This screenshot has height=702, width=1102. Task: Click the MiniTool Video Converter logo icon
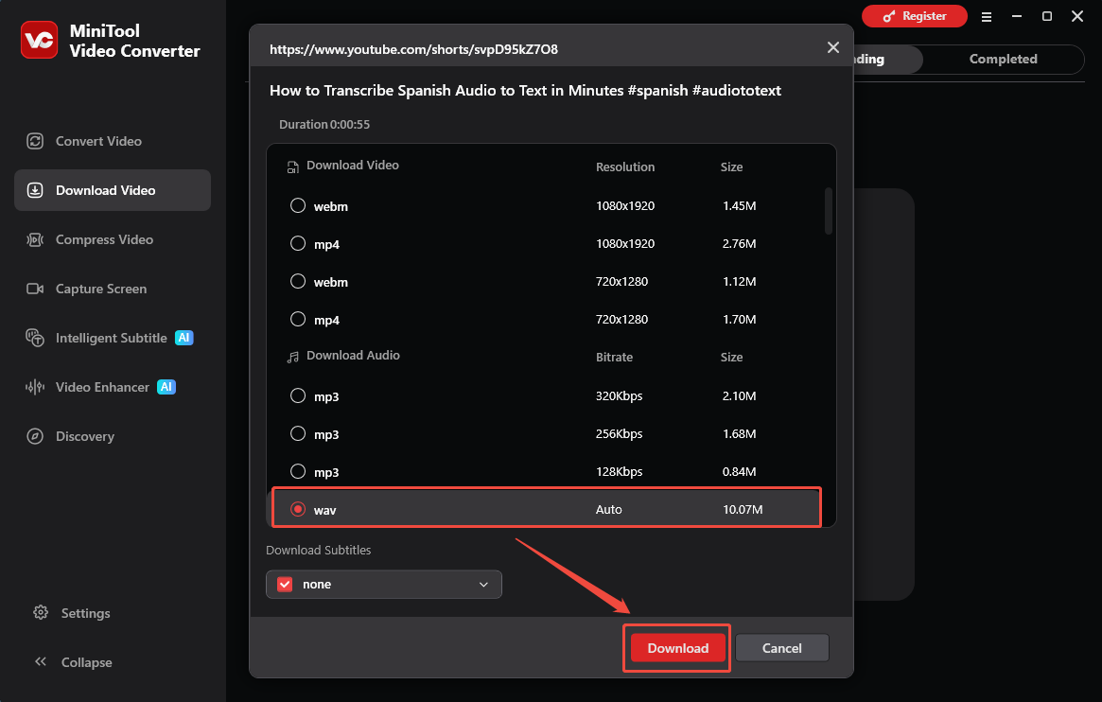click(40, 40)
